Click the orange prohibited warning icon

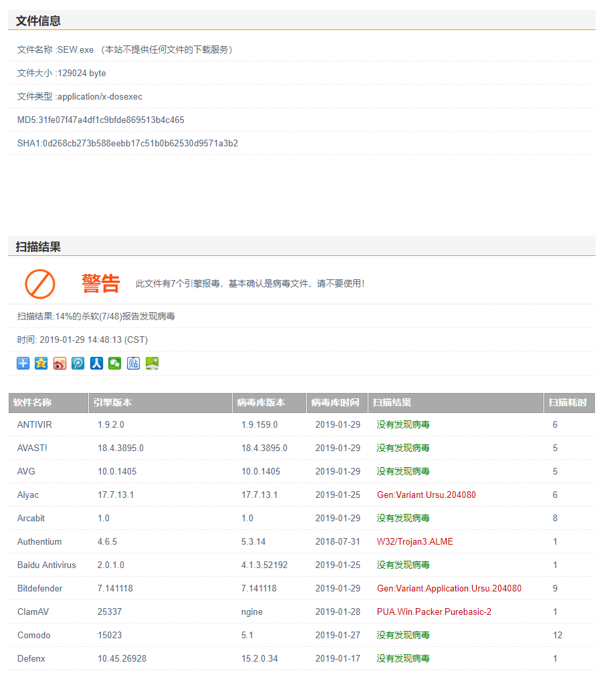(x=40, y=284)
